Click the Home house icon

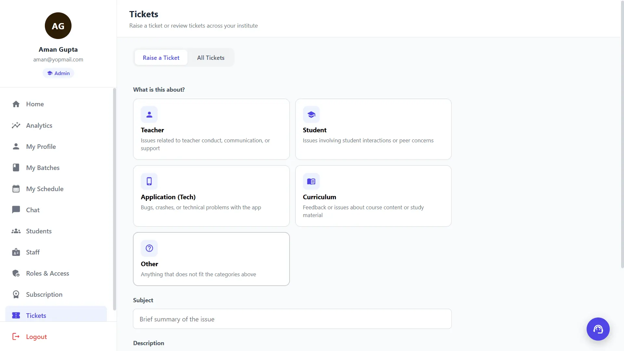click(x=16, y=104)
